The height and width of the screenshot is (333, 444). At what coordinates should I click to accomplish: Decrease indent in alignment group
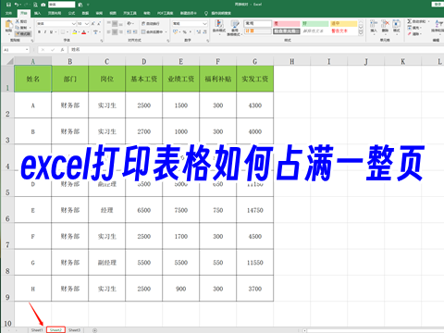[x=129, y=31]
